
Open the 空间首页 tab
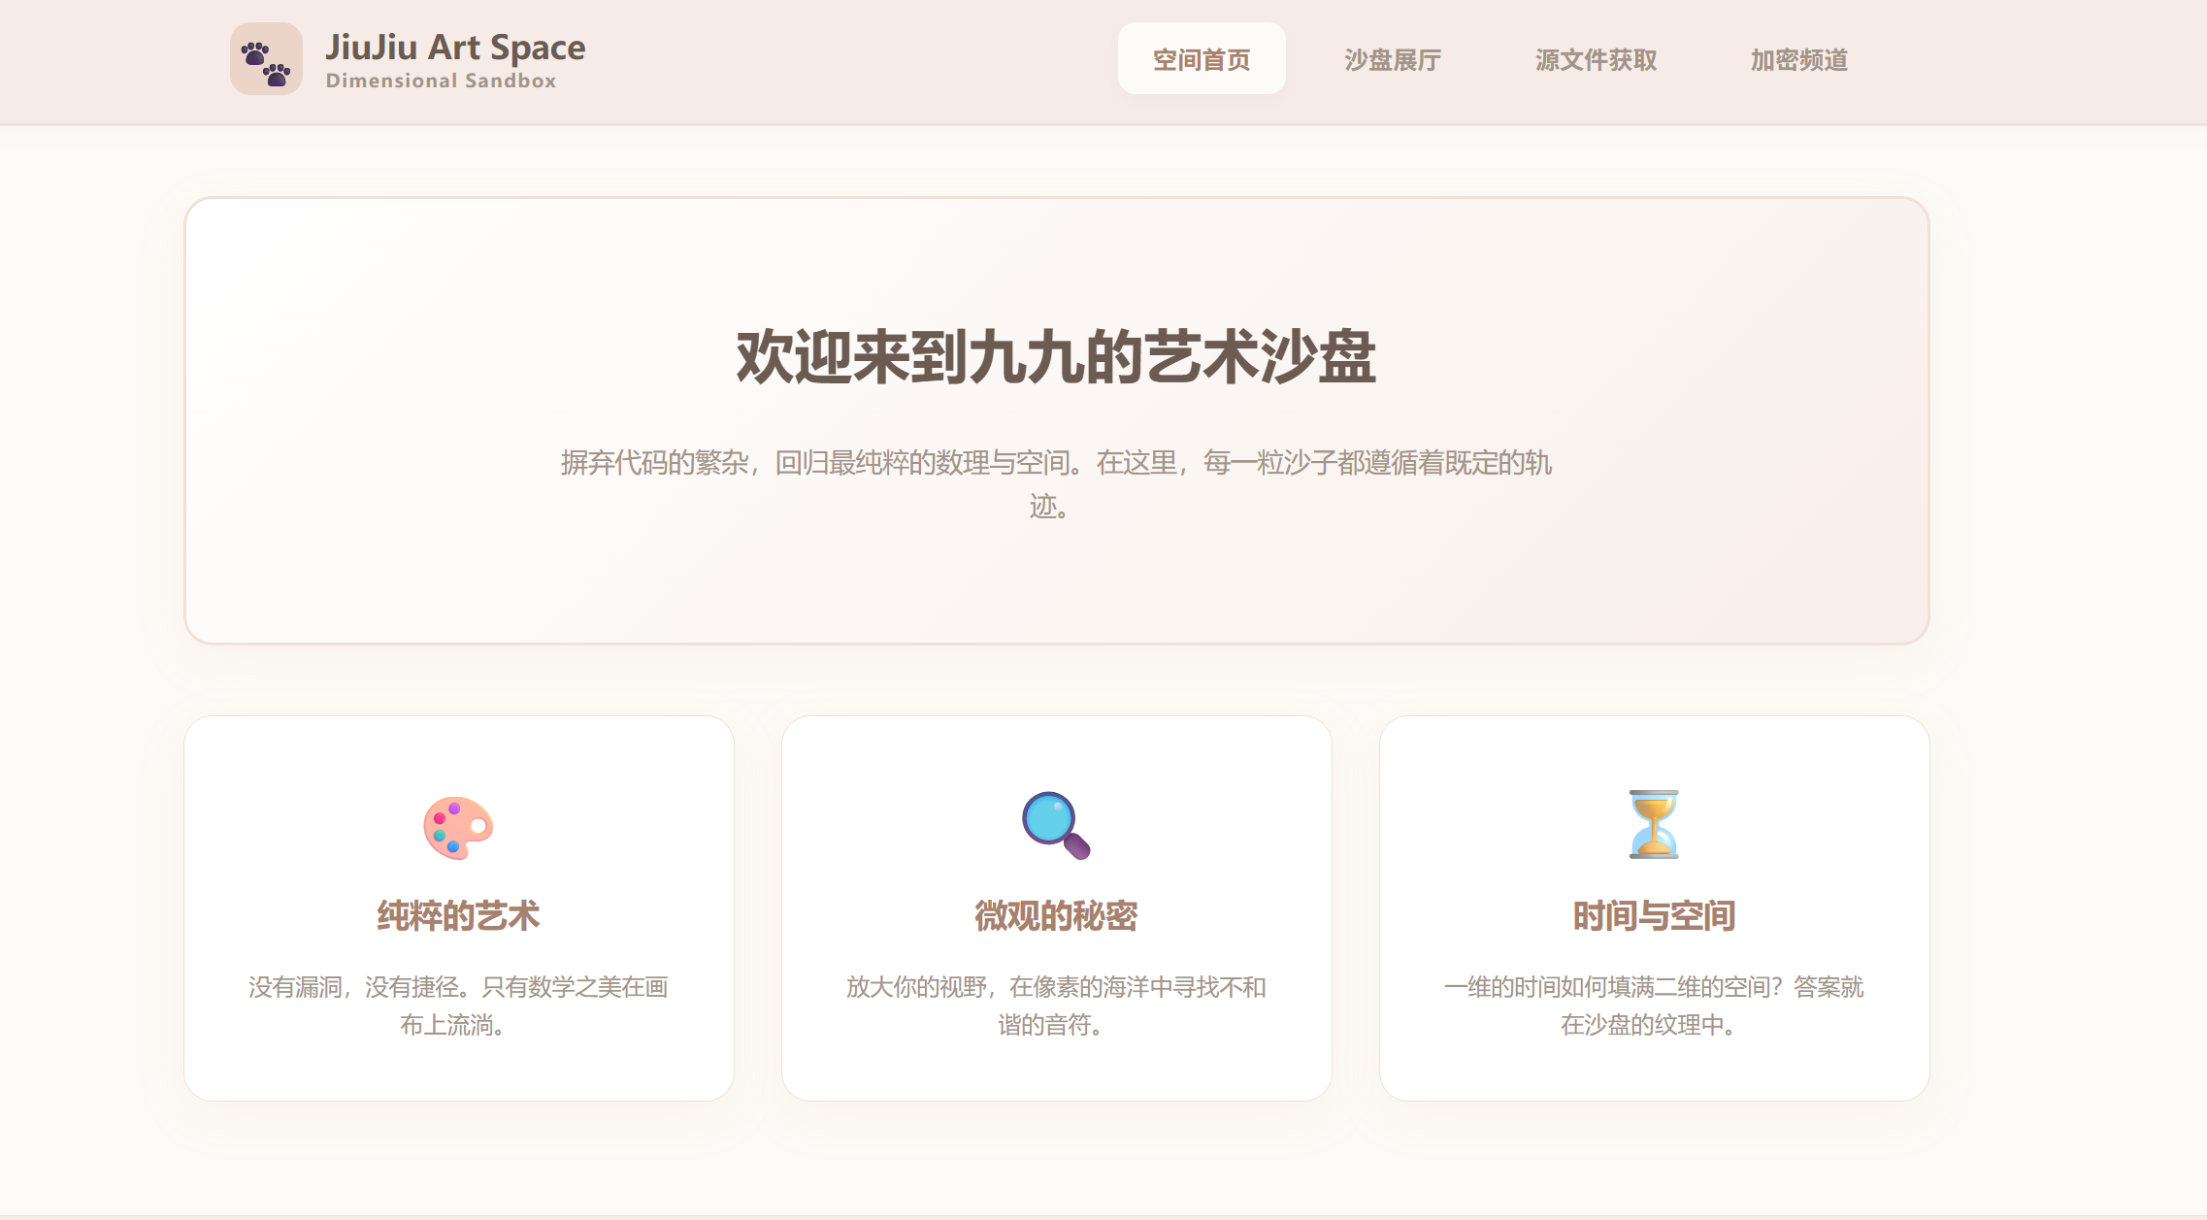coord(1202,59)
